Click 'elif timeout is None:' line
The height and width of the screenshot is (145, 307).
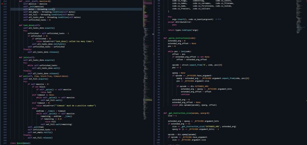pyautogui.click(x=43, y=95)
